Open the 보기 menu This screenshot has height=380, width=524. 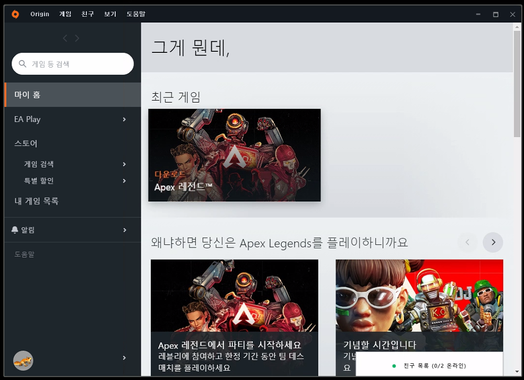110,14
